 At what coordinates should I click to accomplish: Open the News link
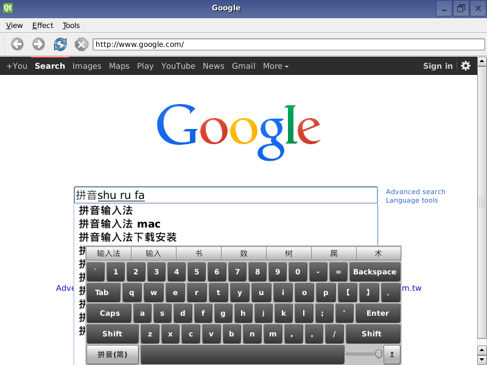click(x=214, y=66)
